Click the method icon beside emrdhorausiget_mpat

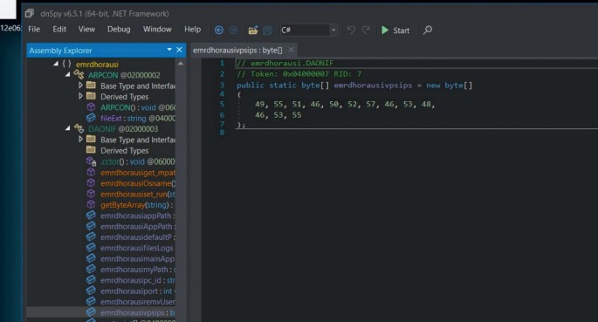click(91, 172)
